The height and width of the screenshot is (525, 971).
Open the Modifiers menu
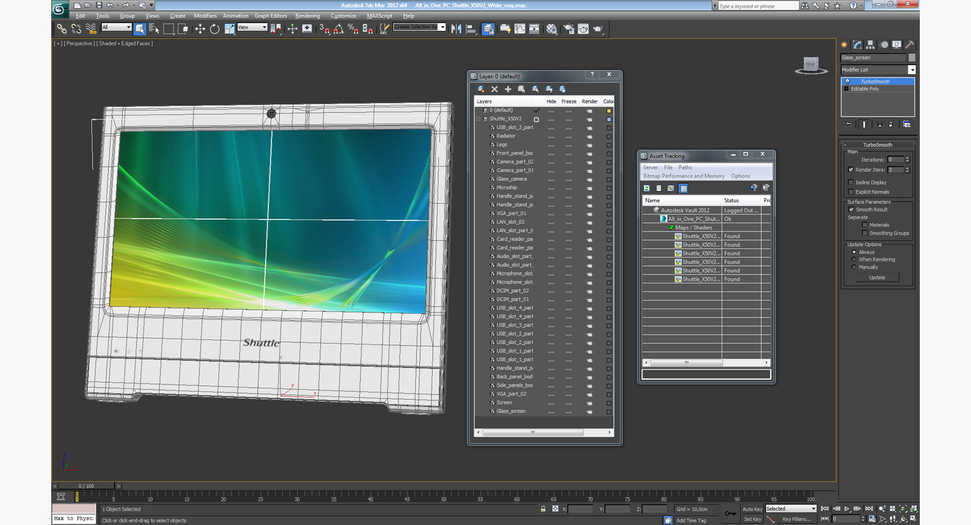point(205,16)
